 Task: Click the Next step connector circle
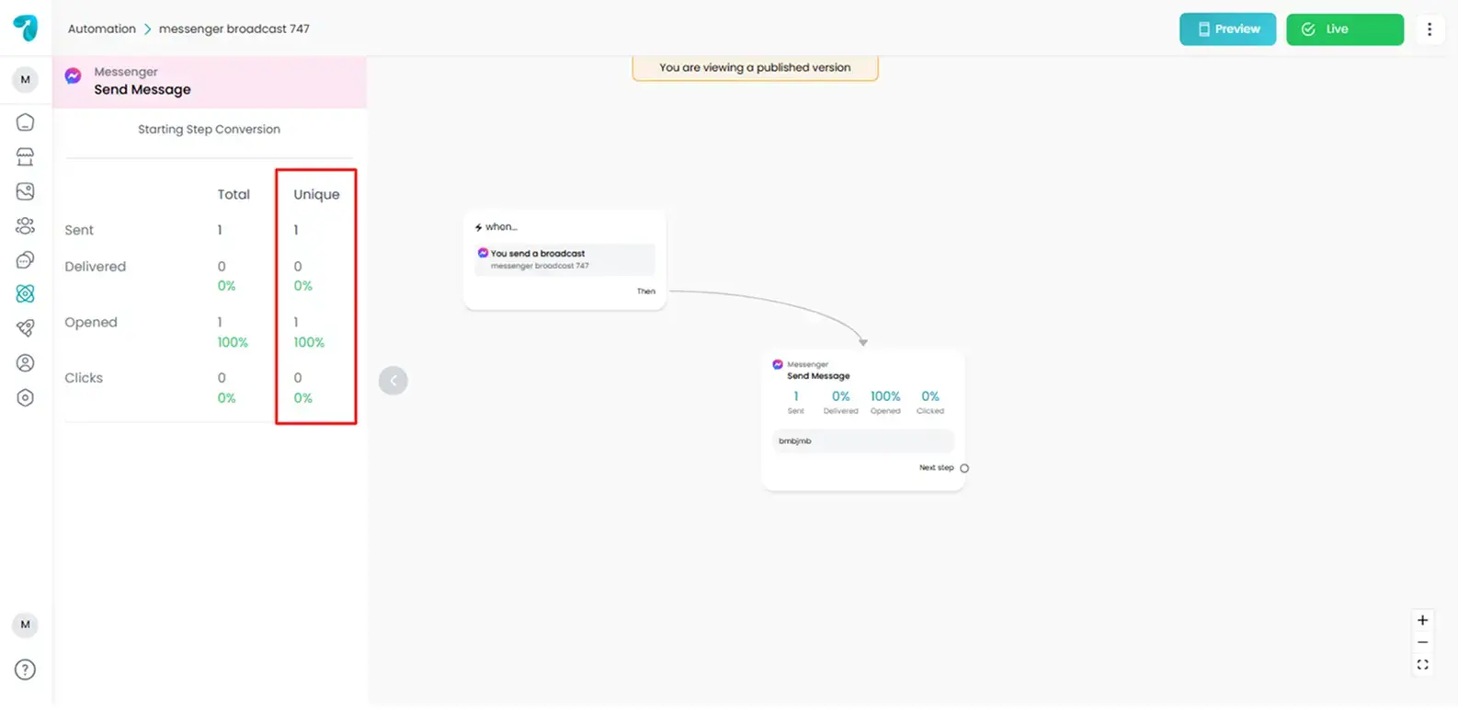964,468
